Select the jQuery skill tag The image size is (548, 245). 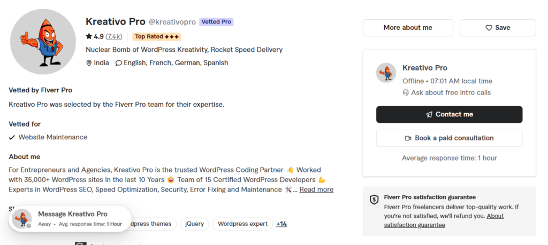coord(194,224)
